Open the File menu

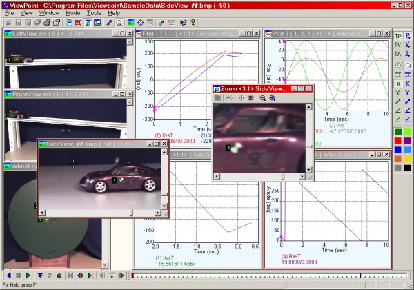point(9,13)
